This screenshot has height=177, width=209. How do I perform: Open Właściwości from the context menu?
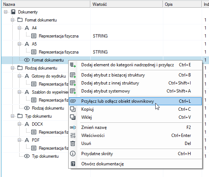(135, 135)
